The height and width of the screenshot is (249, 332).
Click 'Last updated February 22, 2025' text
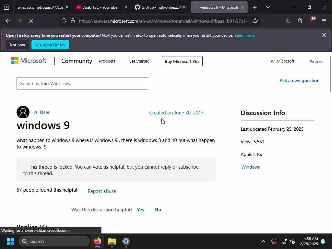point(272,129)
